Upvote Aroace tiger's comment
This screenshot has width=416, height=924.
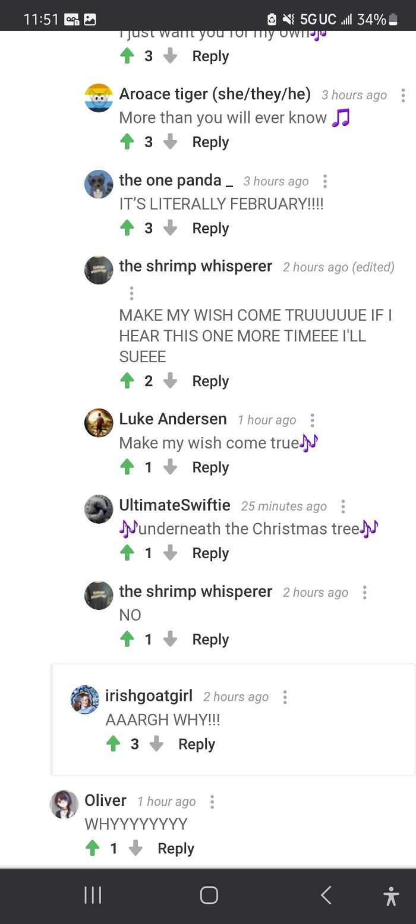tap(127, 141)
